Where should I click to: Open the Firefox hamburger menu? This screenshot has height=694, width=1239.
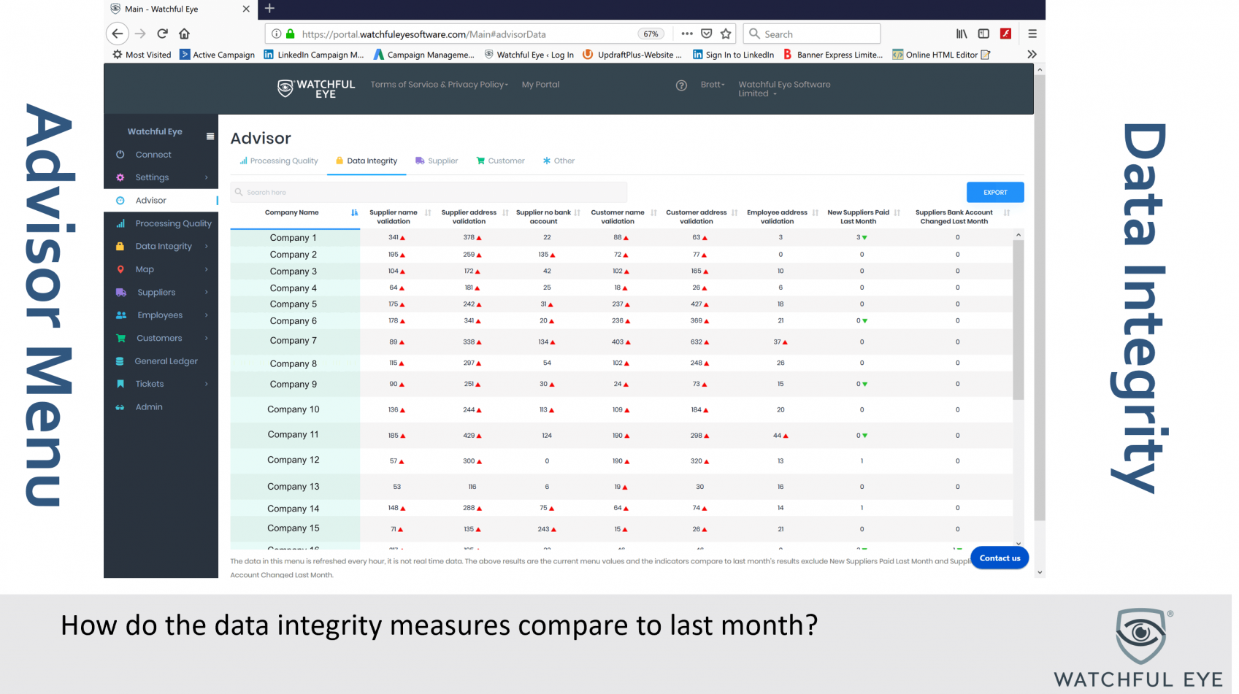pos(1032,34)
